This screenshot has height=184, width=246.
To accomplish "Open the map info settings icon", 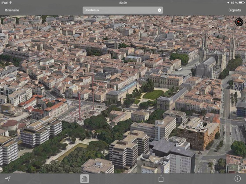I will click(238, 179).
